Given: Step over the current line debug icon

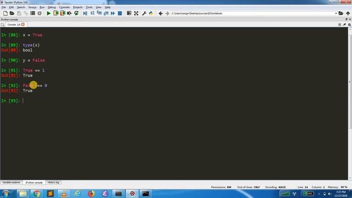Looking at the screenshot, I should coord(92,13).
